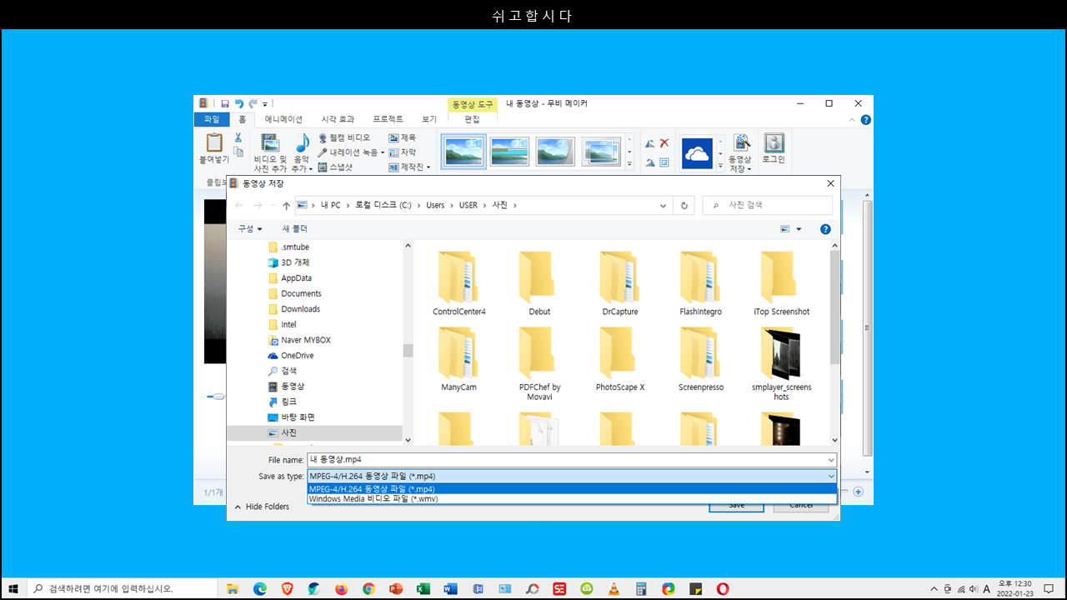The height and width of the screenshot is (600, 1067).
Task: Open Save movie (동영상 저장) in ribbon
Action: [x=740, y=152]
